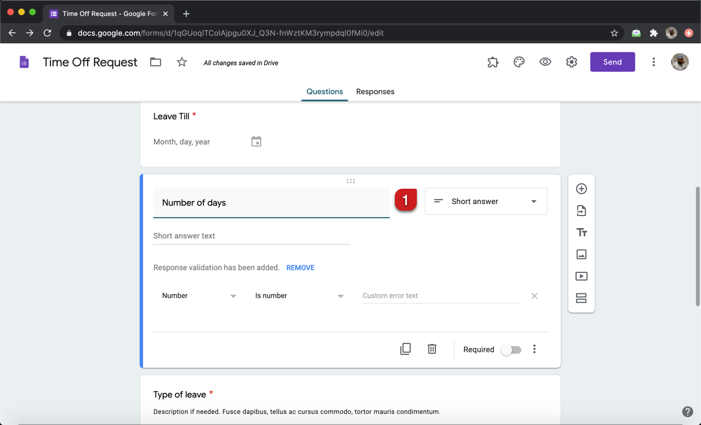Image resolution: width=701 pixels, height=425 pixels.
Task: Open the Short answer question type dropdown
Action: [486, 201]
